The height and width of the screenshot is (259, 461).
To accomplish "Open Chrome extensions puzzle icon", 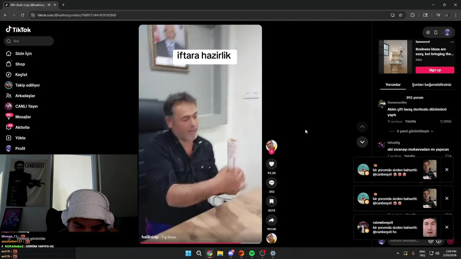I will 413,15.
